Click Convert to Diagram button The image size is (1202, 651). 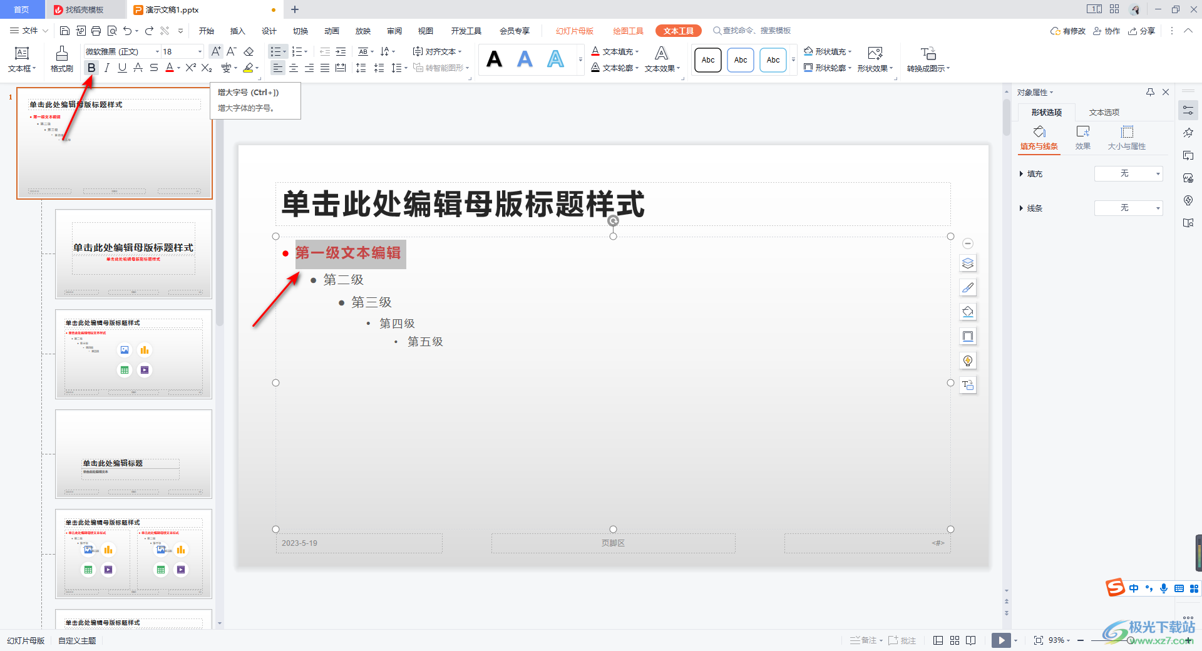point(928,59)
